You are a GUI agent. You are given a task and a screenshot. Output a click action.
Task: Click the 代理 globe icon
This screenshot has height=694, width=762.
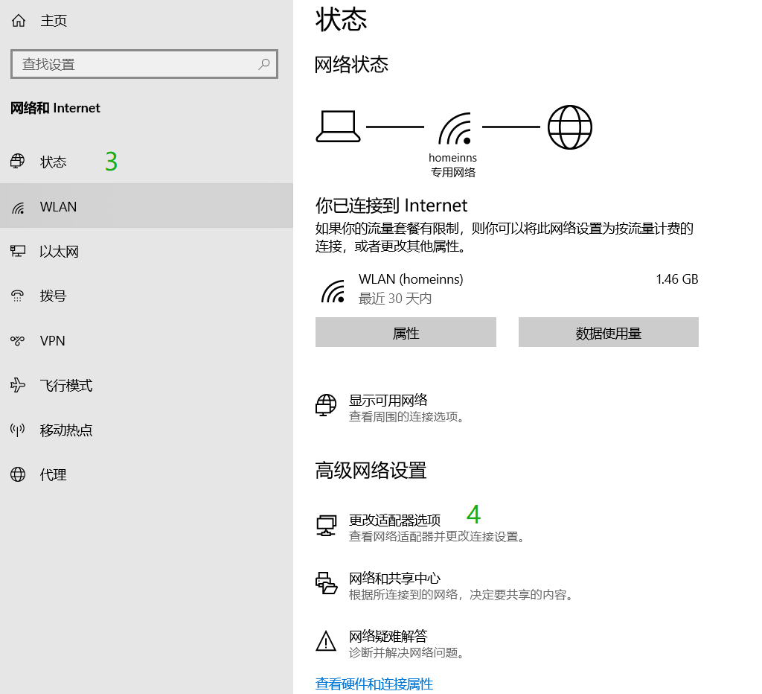[18, 474]
